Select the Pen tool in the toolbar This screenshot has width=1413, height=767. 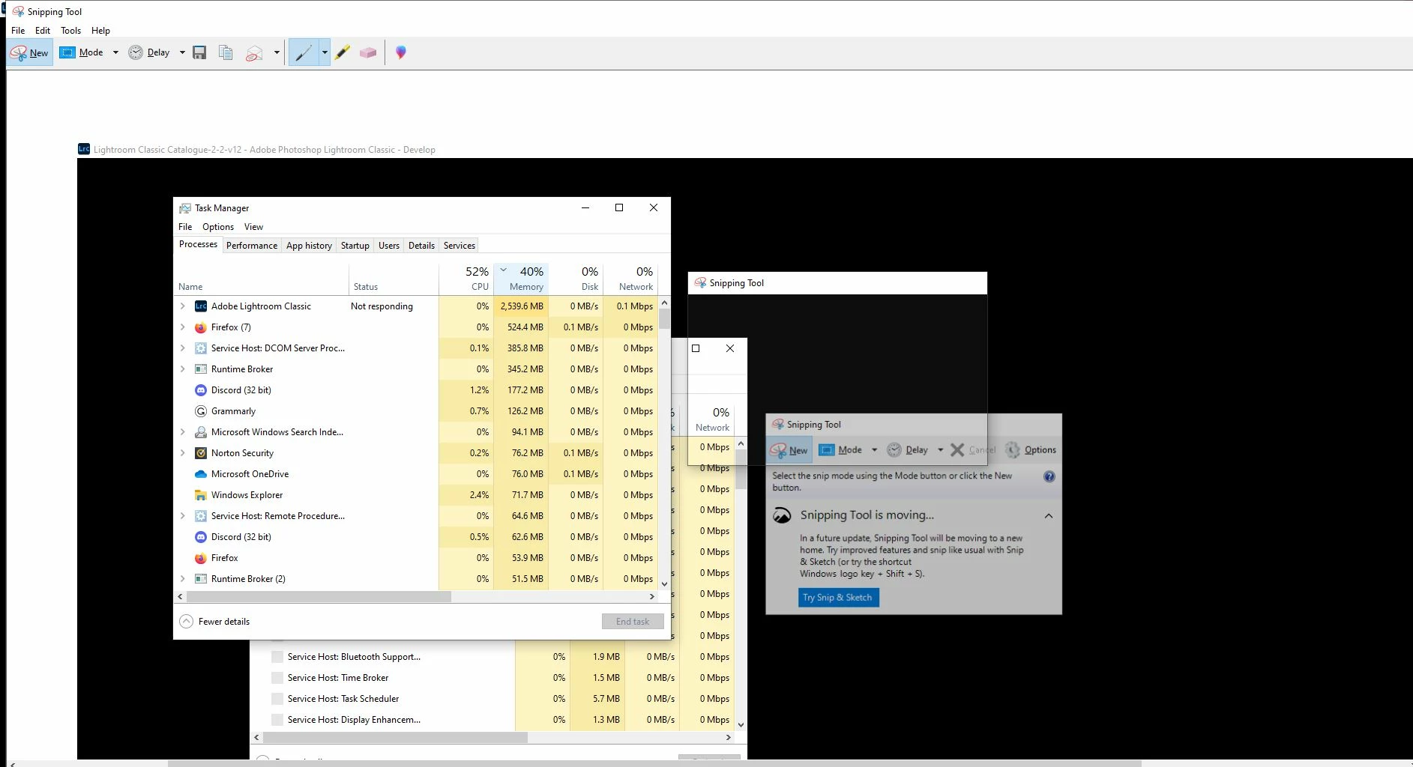coord(304,52)
